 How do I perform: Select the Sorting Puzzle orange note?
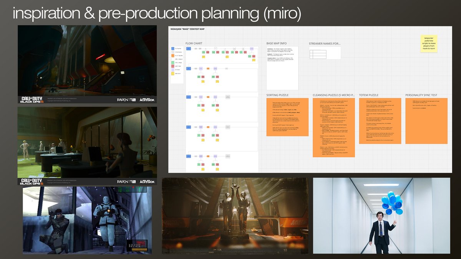tap(287, 117)
